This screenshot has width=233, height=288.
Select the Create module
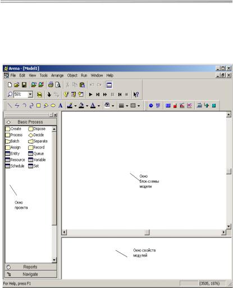pyautogui.click(x=13, y=129)
